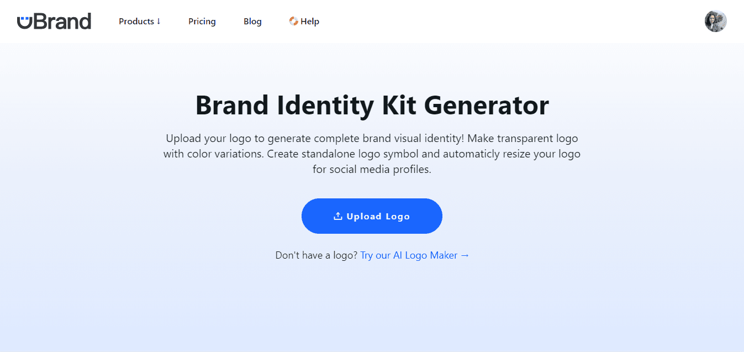Open the user profile avatar
Viewport: 744px width, 352px height.
point(715,21)
